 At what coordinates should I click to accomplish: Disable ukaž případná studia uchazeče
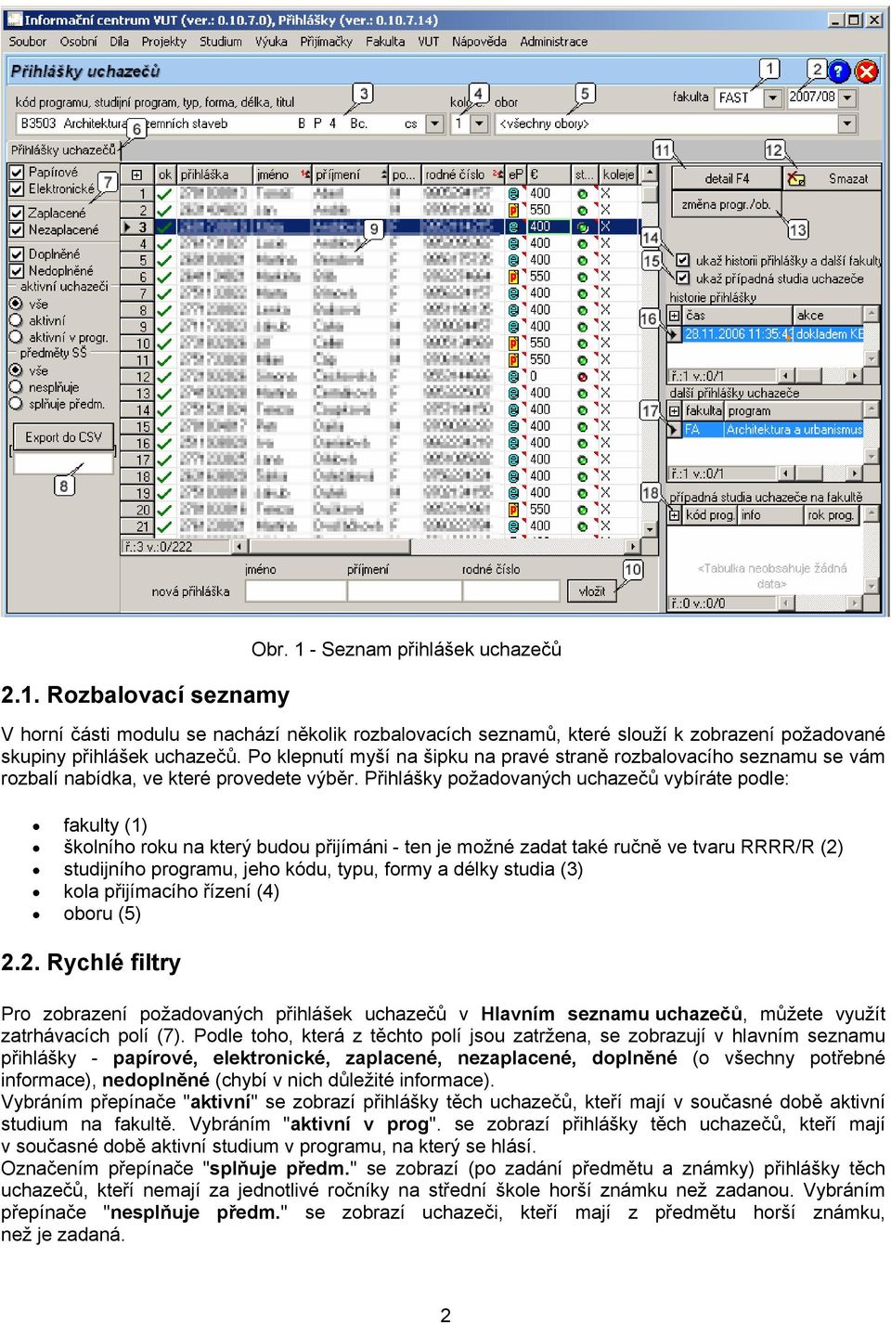pyautogui.click(x=683, y=279)
